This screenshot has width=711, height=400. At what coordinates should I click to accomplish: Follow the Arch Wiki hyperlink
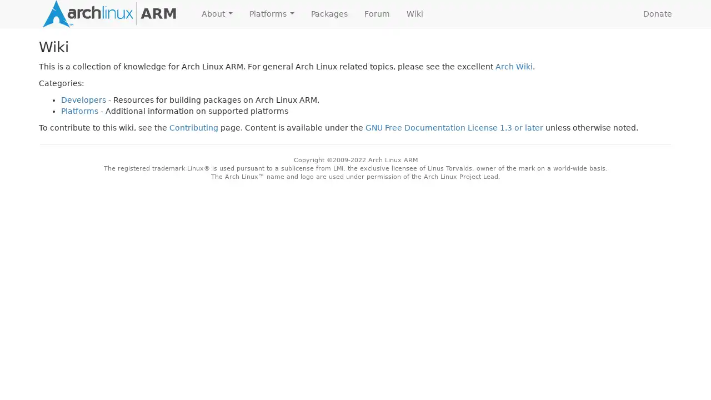tap(514, 67)
